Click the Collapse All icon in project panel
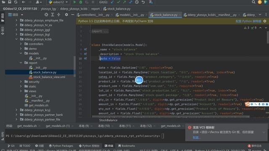269x151 pixels. pyautogui.click(x=59, y=15)
